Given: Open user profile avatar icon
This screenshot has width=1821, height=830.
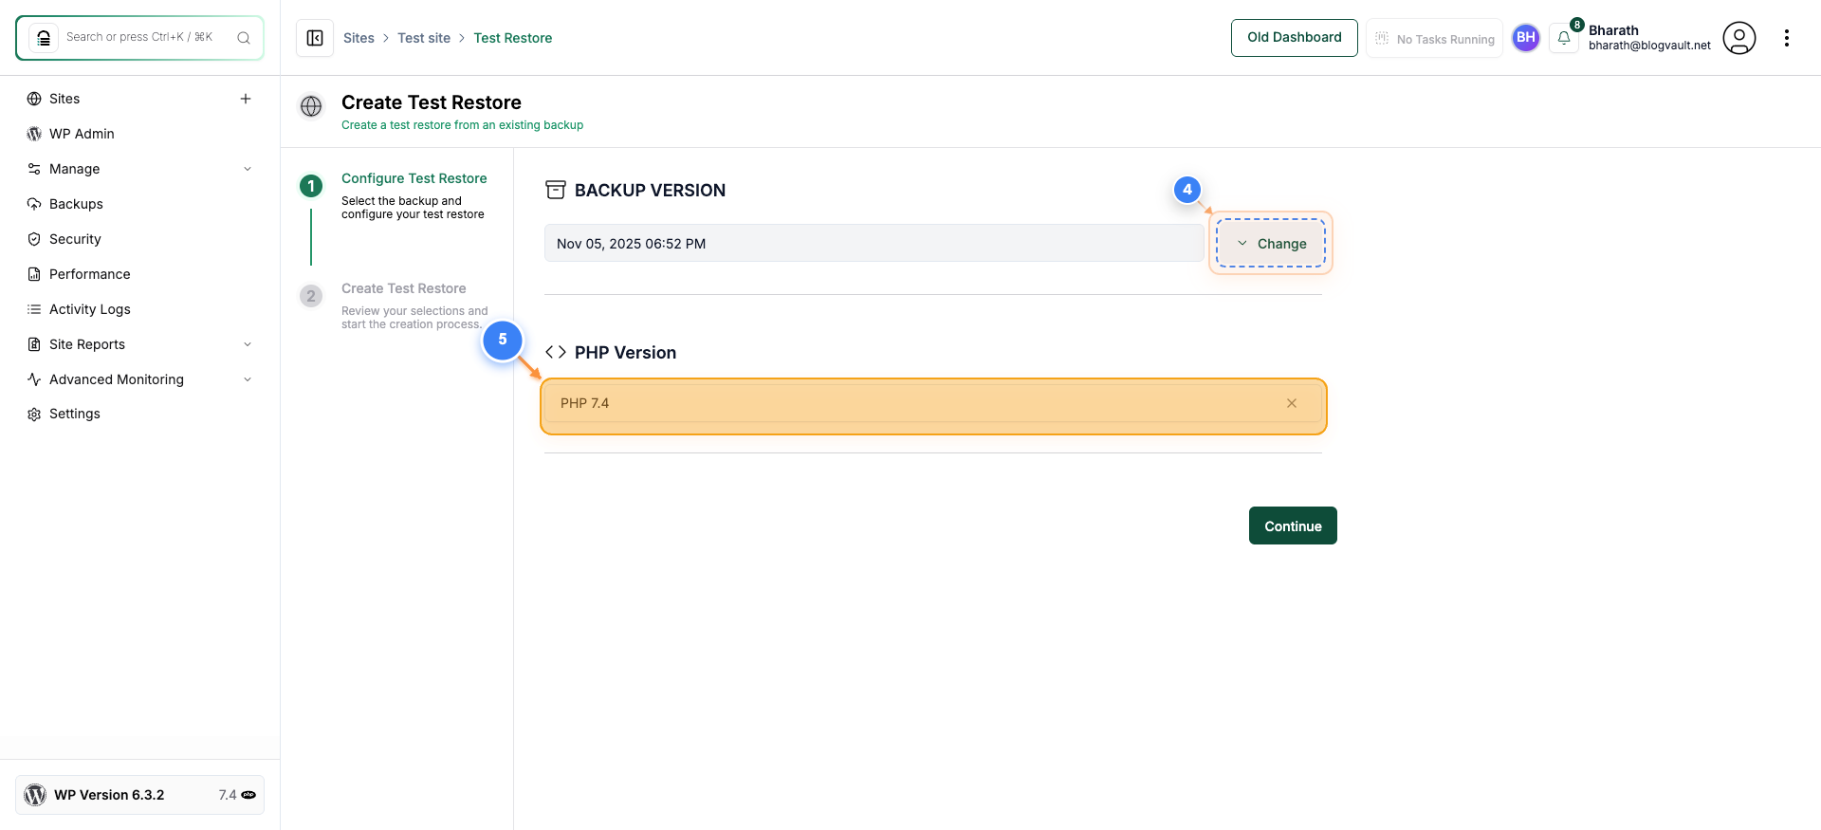Looking at the screenshot, I should (1739, 38).
